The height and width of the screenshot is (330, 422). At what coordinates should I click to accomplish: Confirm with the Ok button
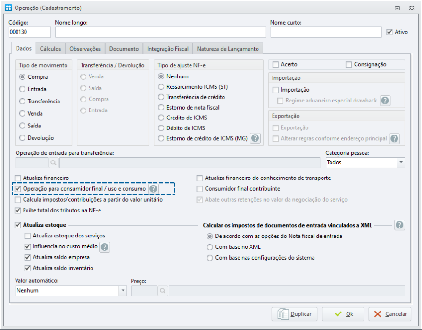[x=343, y=314]
